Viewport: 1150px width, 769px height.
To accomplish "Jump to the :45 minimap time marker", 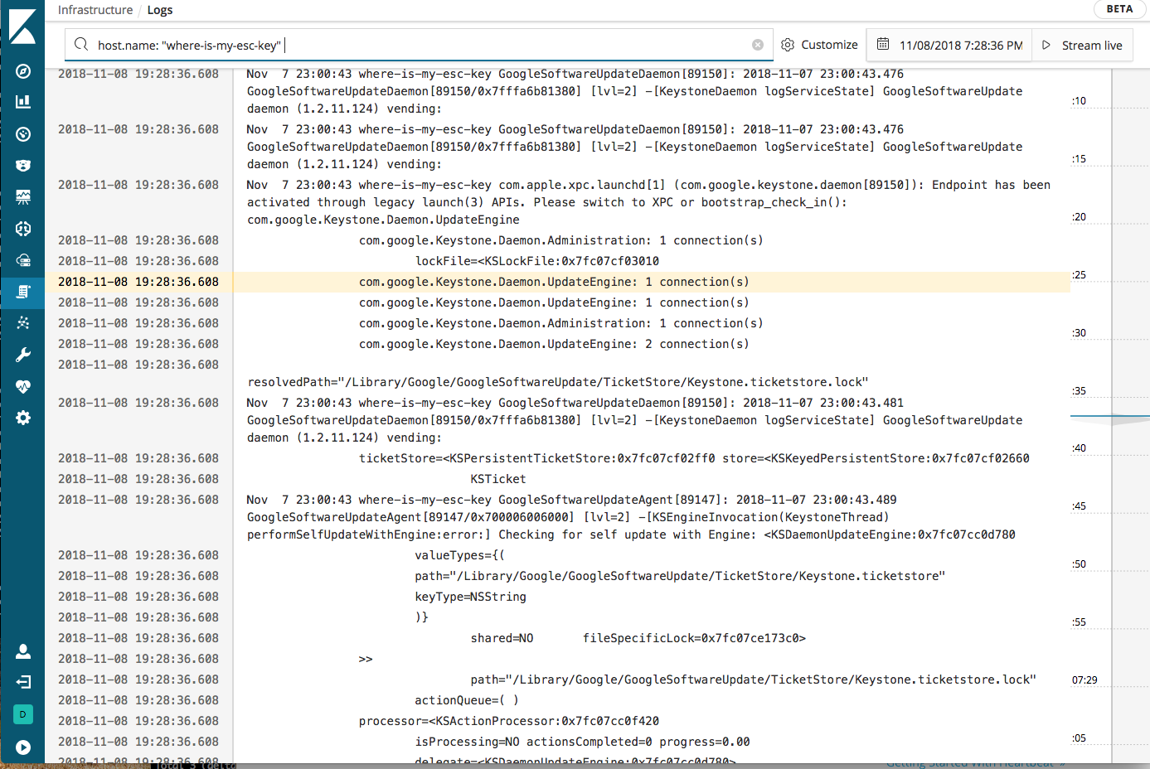I will pos(1079,506).
